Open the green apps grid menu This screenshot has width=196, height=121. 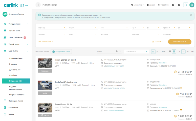[192, 5]
